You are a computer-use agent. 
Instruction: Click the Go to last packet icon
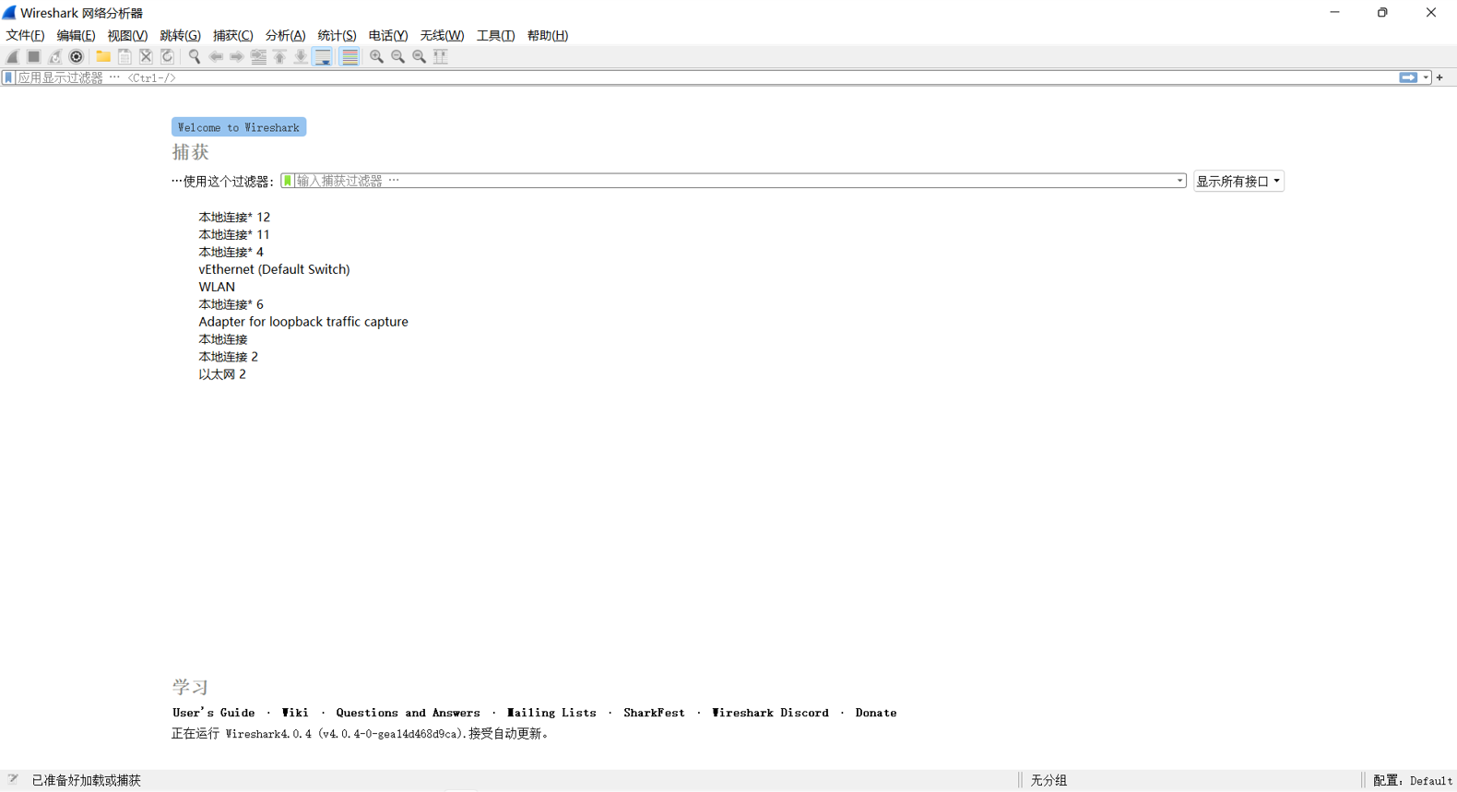pyautogui.click(x=301, y=56)
